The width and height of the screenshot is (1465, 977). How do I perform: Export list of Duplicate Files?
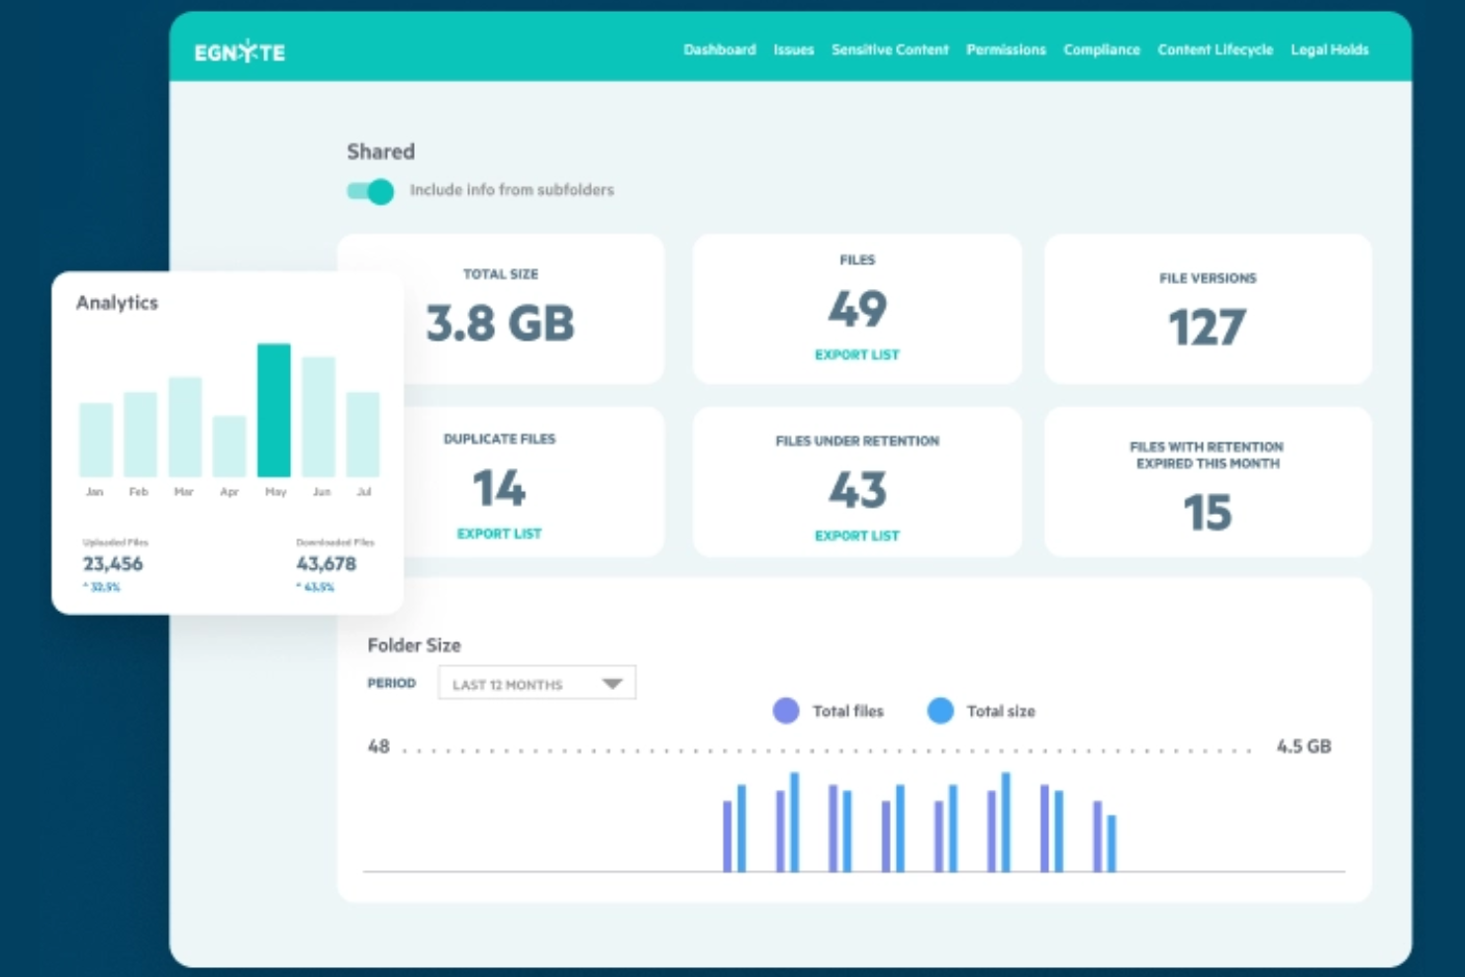click(499, 534)
